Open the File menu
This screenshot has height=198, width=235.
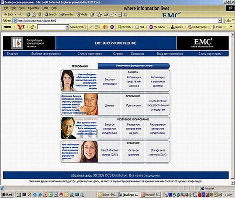point(6,8)
